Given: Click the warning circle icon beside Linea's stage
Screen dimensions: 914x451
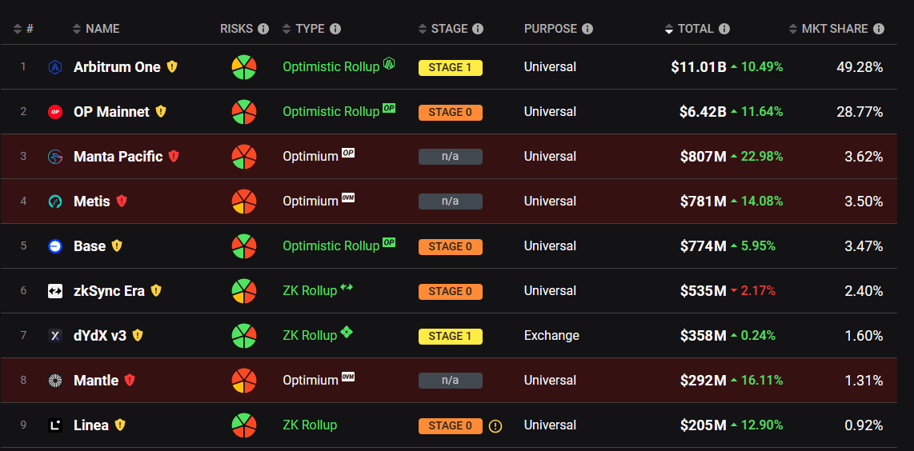Looking at the screenshot, I should 495,426.
